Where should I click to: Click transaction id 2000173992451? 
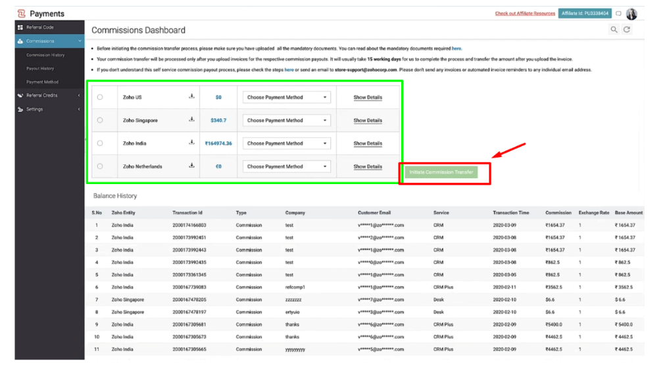point(189,237)
